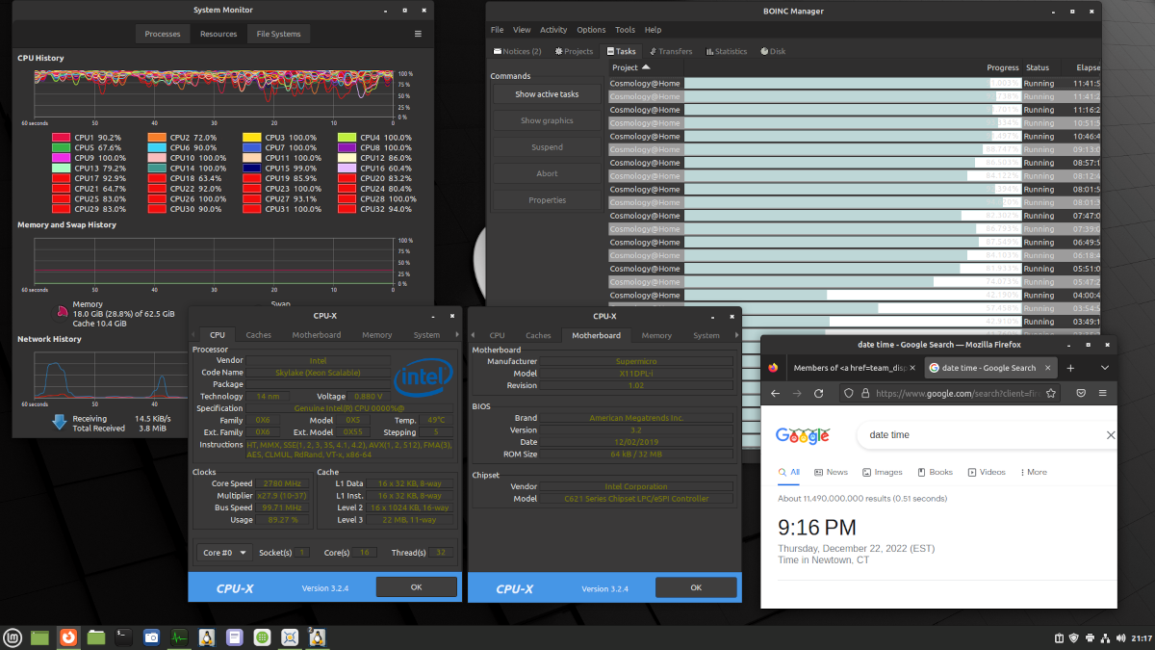Change the CPU3 yellow color swatch

(x=250, y=138)
